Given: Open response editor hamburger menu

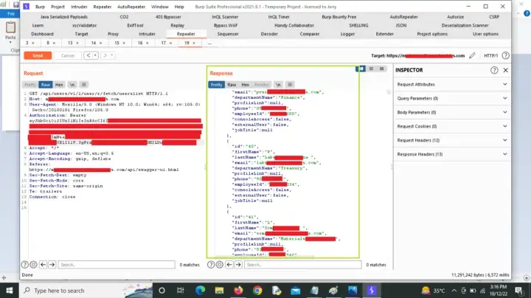Looking at the screenshot, I should coord(290,85).
